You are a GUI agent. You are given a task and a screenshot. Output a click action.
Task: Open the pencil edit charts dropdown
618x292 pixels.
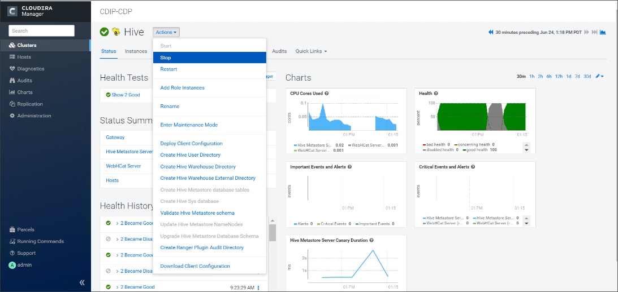pos(599,76)
